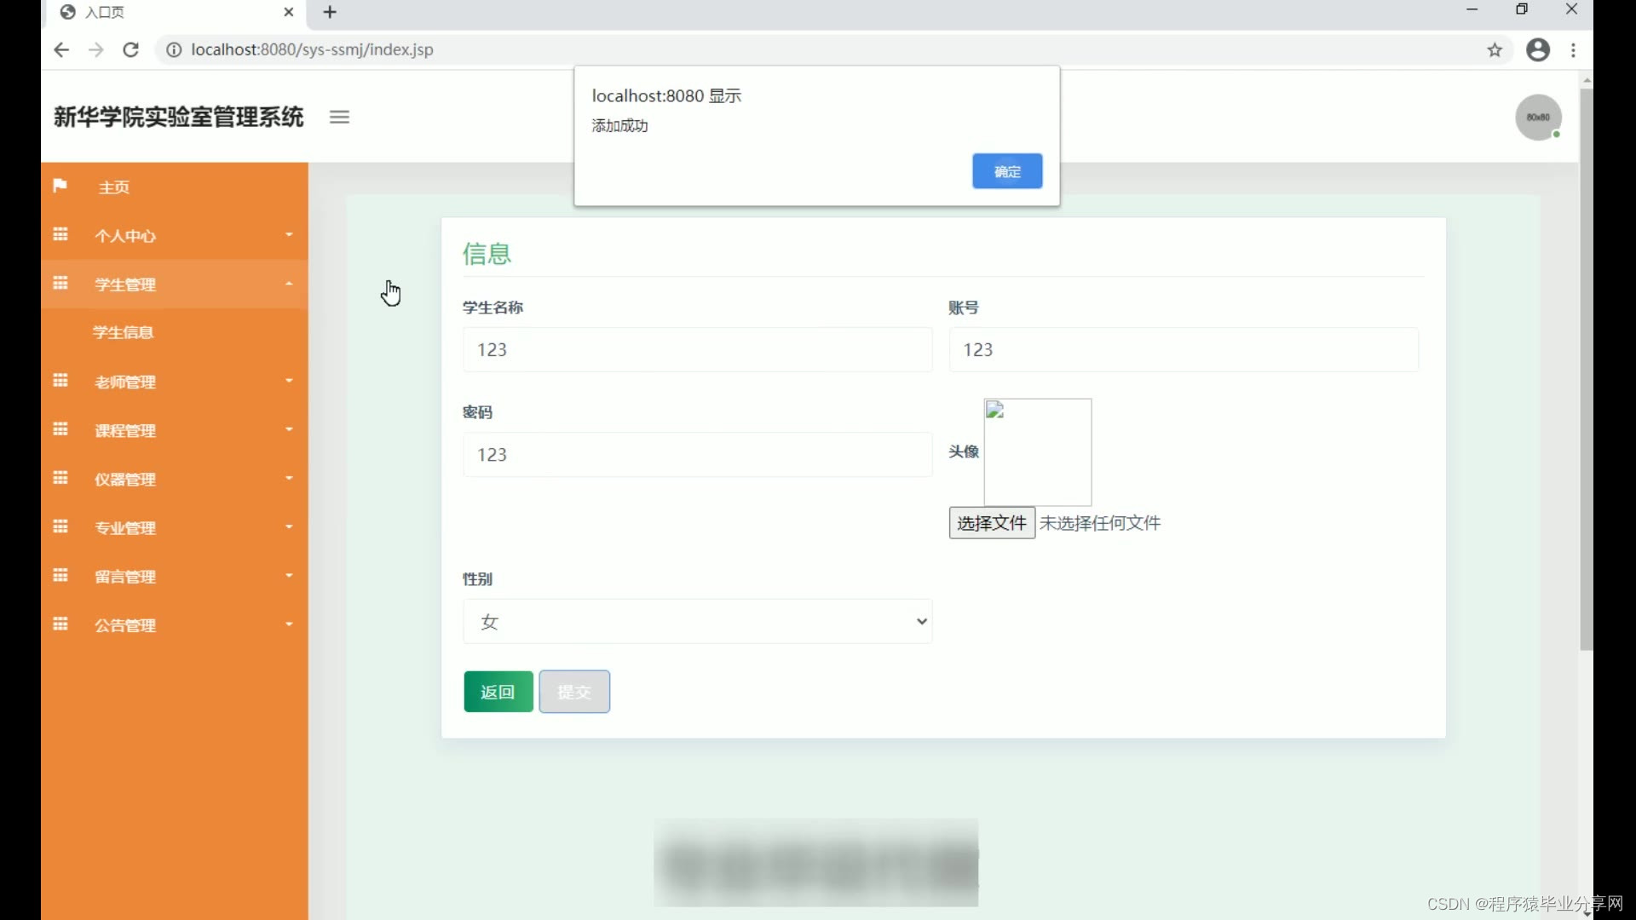
Task: Open a new browser tab
Action: tap(331, 12)
